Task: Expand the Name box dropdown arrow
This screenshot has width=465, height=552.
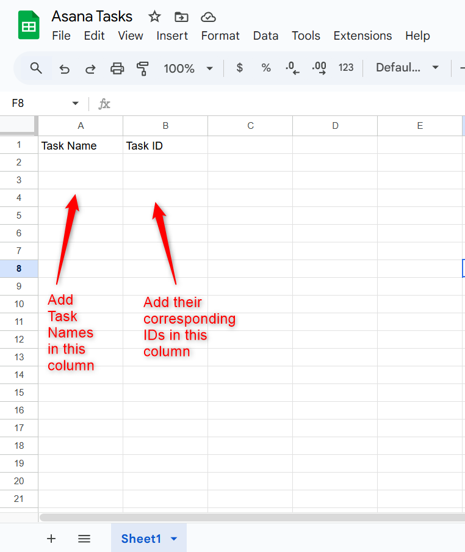Action: point(76,104)
